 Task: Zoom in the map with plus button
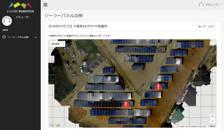pyautogui.click(x=213, y=116)
